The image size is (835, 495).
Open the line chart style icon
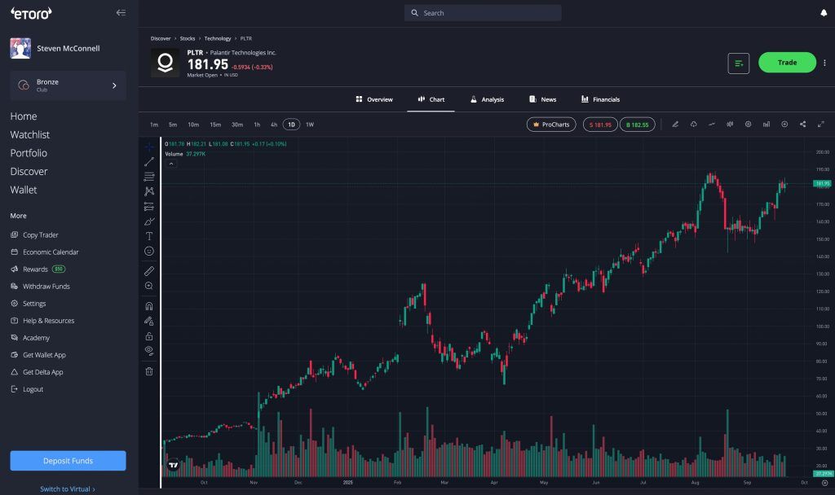[x=711, y=125]
